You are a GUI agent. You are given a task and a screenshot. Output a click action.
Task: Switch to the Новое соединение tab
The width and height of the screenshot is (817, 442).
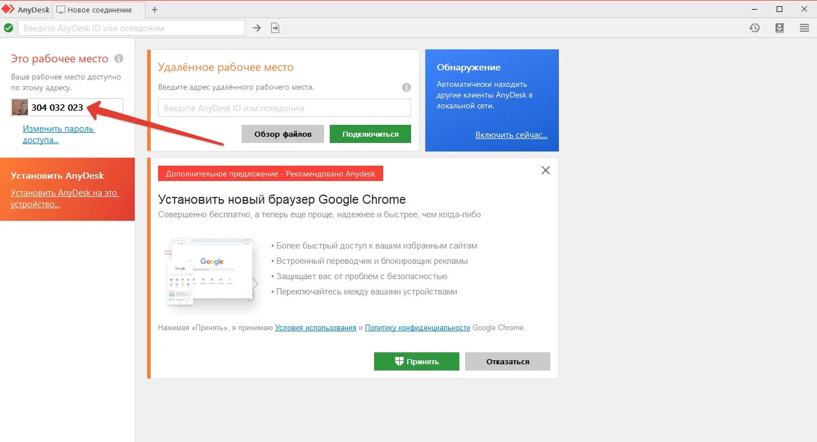(x=99, y=10)
